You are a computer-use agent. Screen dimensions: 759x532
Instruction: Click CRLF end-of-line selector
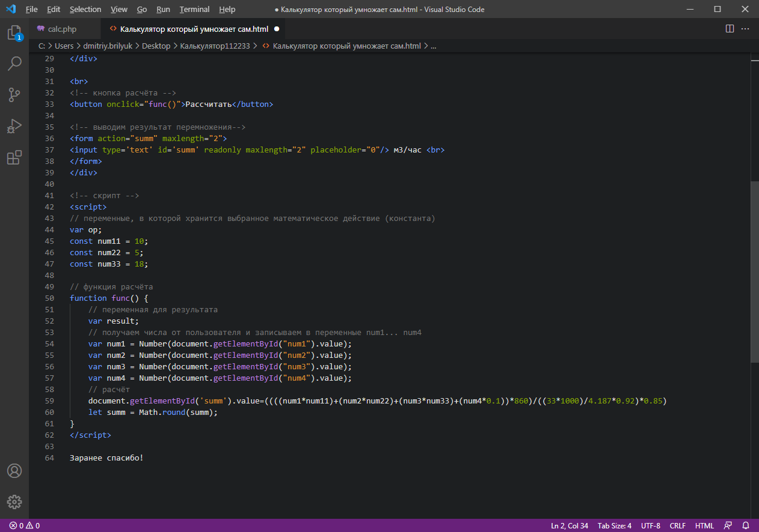(677, 525)
